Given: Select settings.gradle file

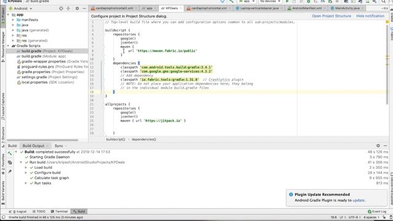Looking at the screenshot, I should (x=47, y=77).
